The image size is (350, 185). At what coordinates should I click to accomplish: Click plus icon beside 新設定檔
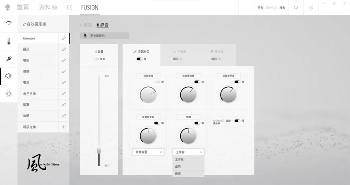[x=63, y=127]
